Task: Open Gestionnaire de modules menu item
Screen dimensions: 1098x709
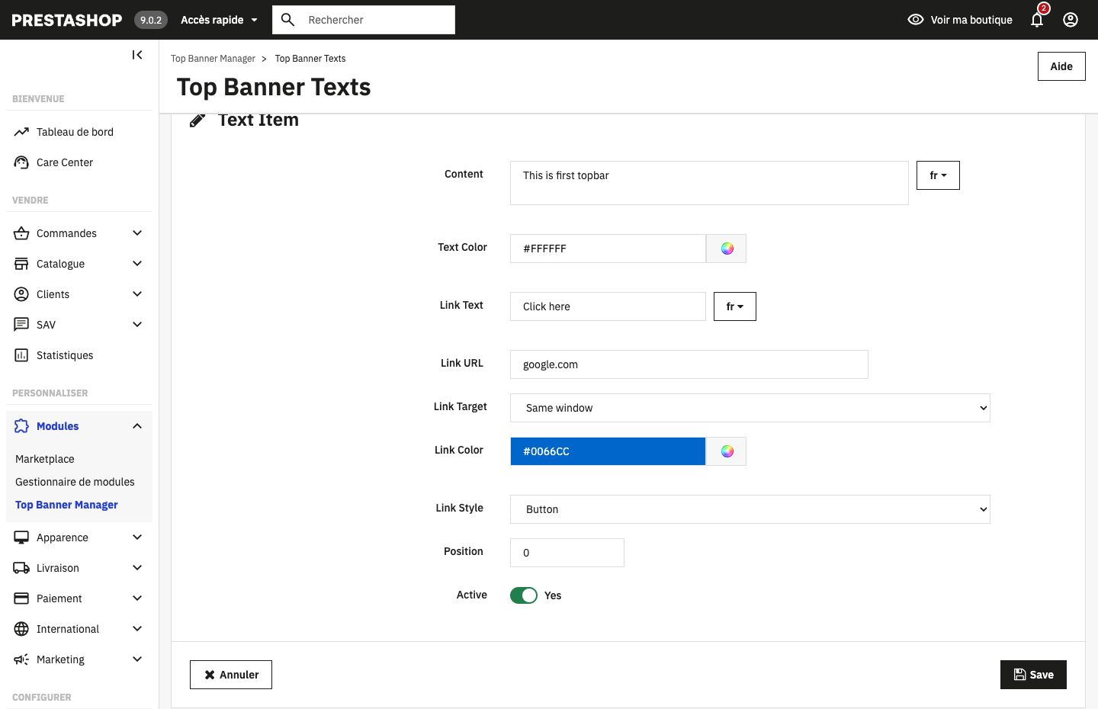Action: (x=75, y=482)
